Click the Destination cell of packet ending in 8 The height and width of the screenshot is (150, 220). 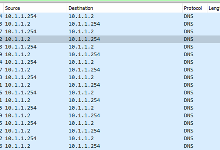pos(81,47)
